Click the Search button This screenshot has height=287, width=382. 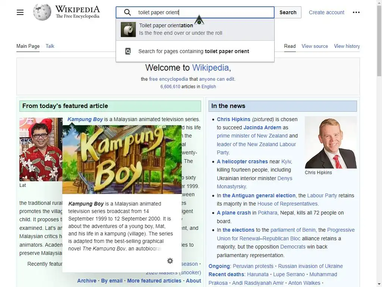[x=288, y=12]
